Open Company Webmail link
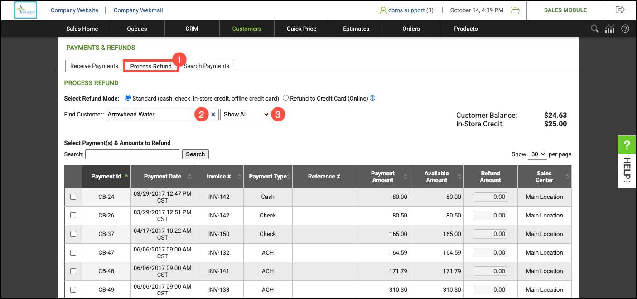The image size is (637, 299). tap(138, 10)
